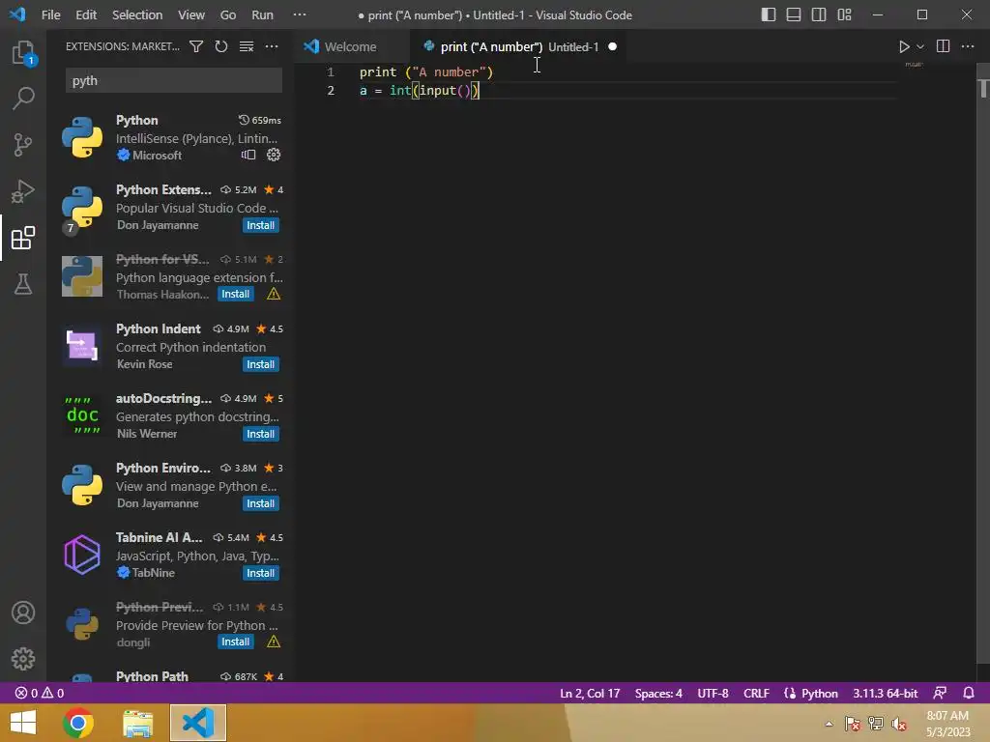
Task: Click the Python extension manage gear
Action: point(274,155)
